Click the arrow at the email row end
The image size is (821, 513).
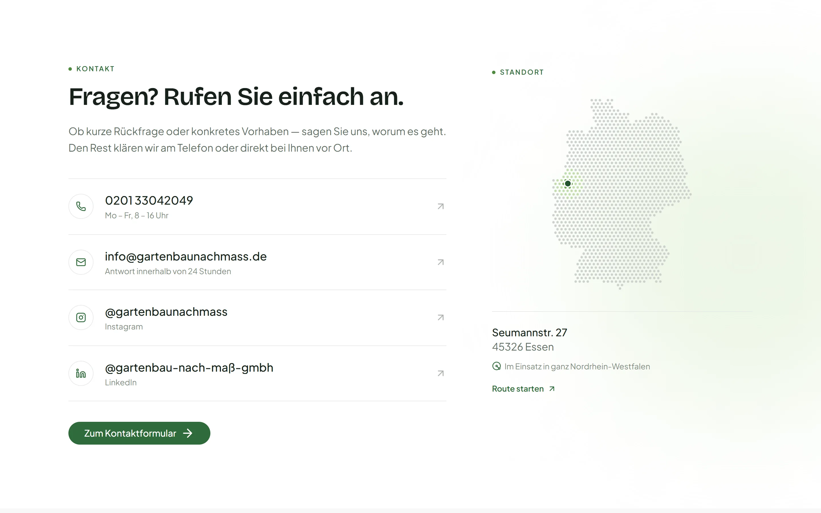(440, 262)
